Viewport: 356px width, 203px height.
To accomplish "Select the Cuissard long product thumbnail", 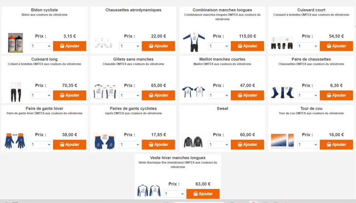I will click(16, 92).
